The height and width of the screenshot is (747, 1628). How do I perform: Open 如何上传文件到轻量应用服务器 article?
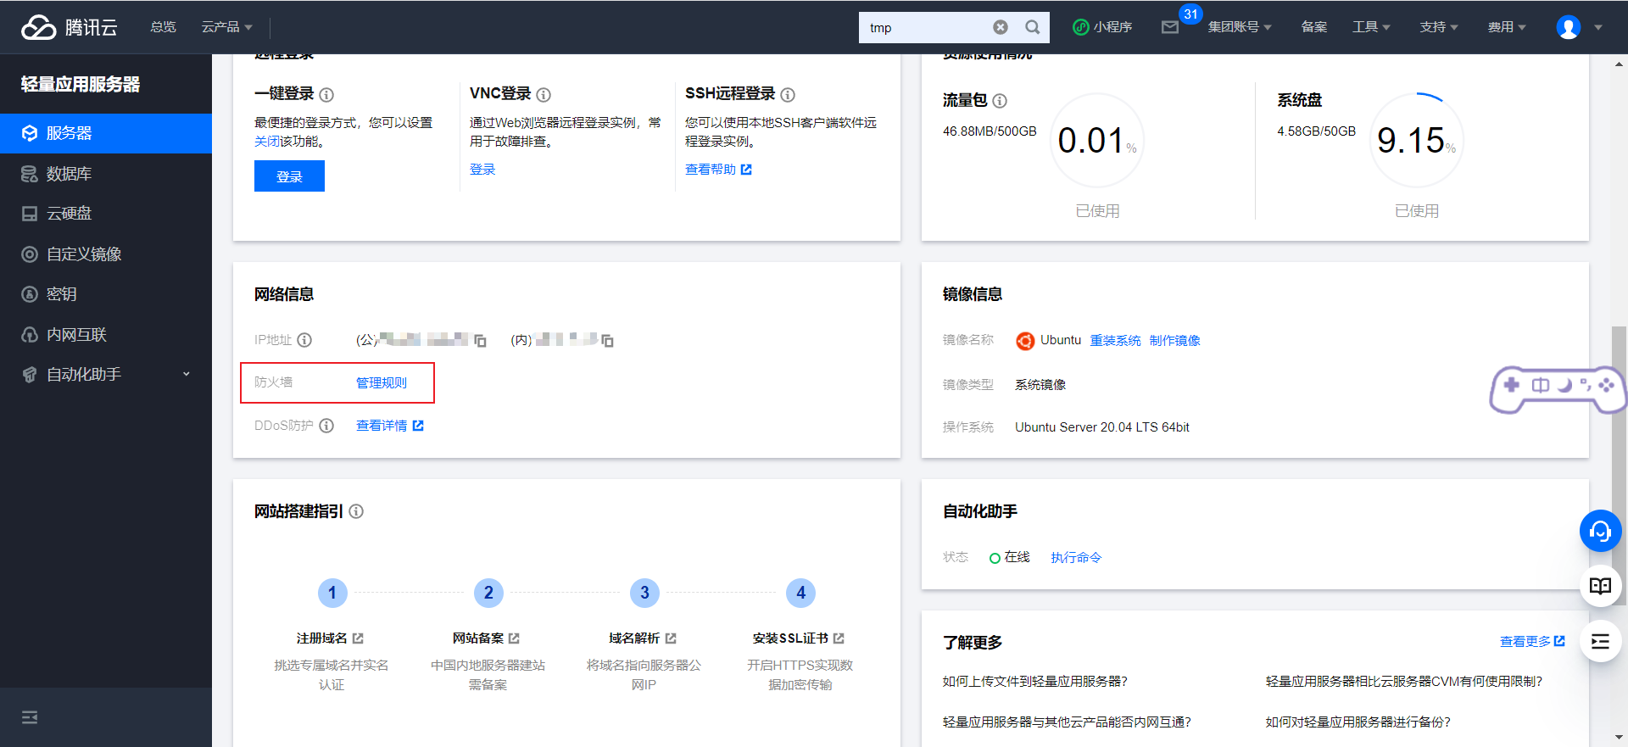point(1034,682)
